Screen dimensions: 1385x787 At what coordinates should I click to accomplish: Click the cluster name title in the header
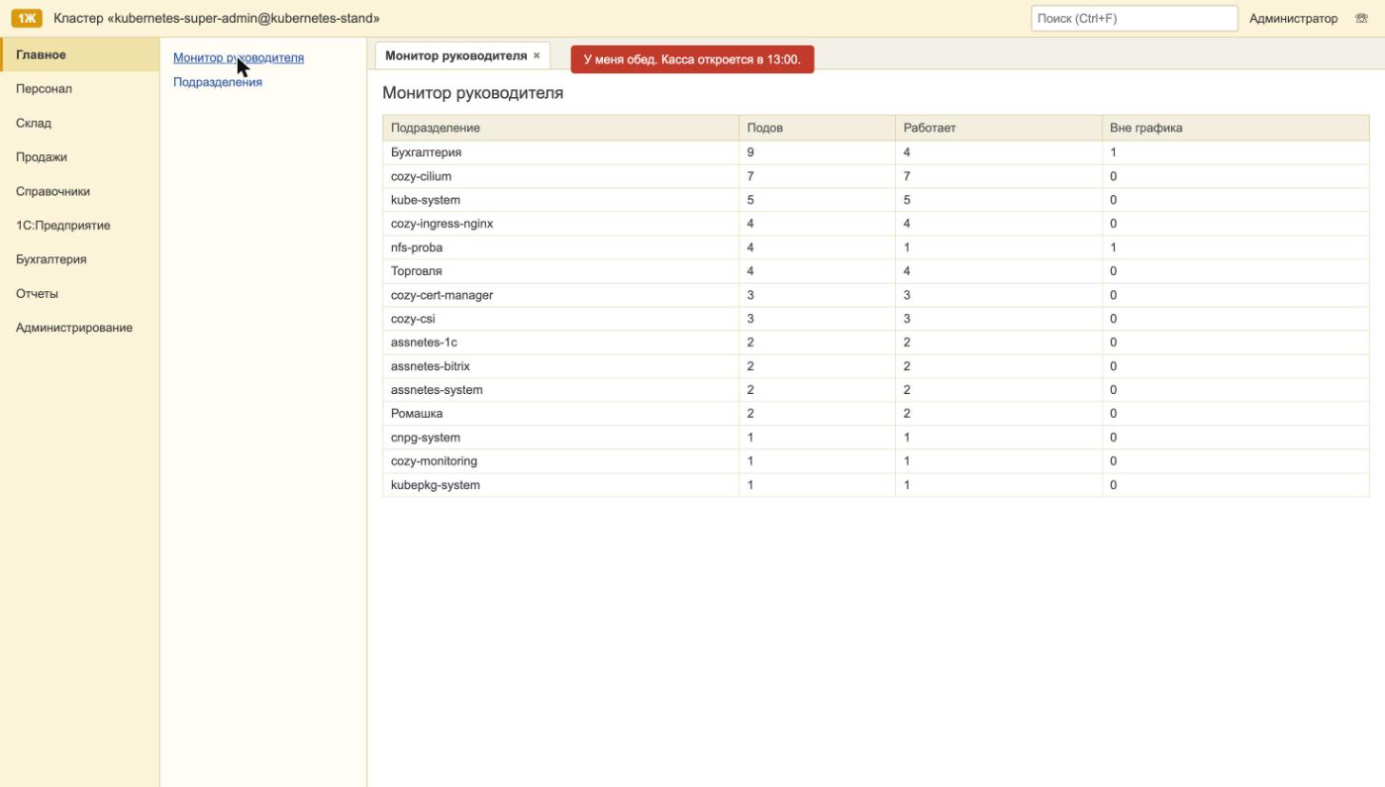click(217, 18)
